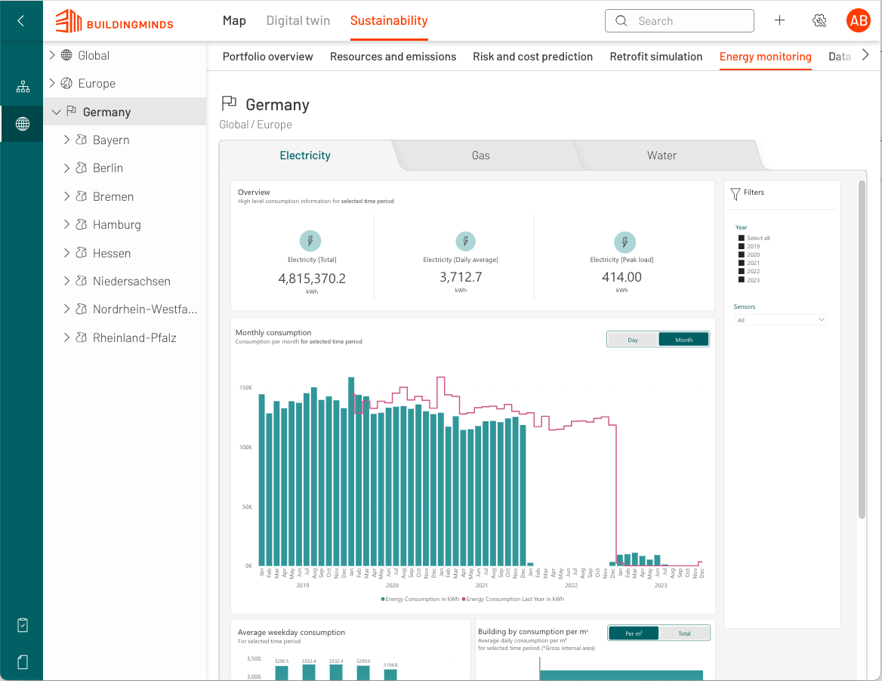Click the Global globe icon in tree
This screenshot has width=882, height=681.
click(x=66, y=55)
